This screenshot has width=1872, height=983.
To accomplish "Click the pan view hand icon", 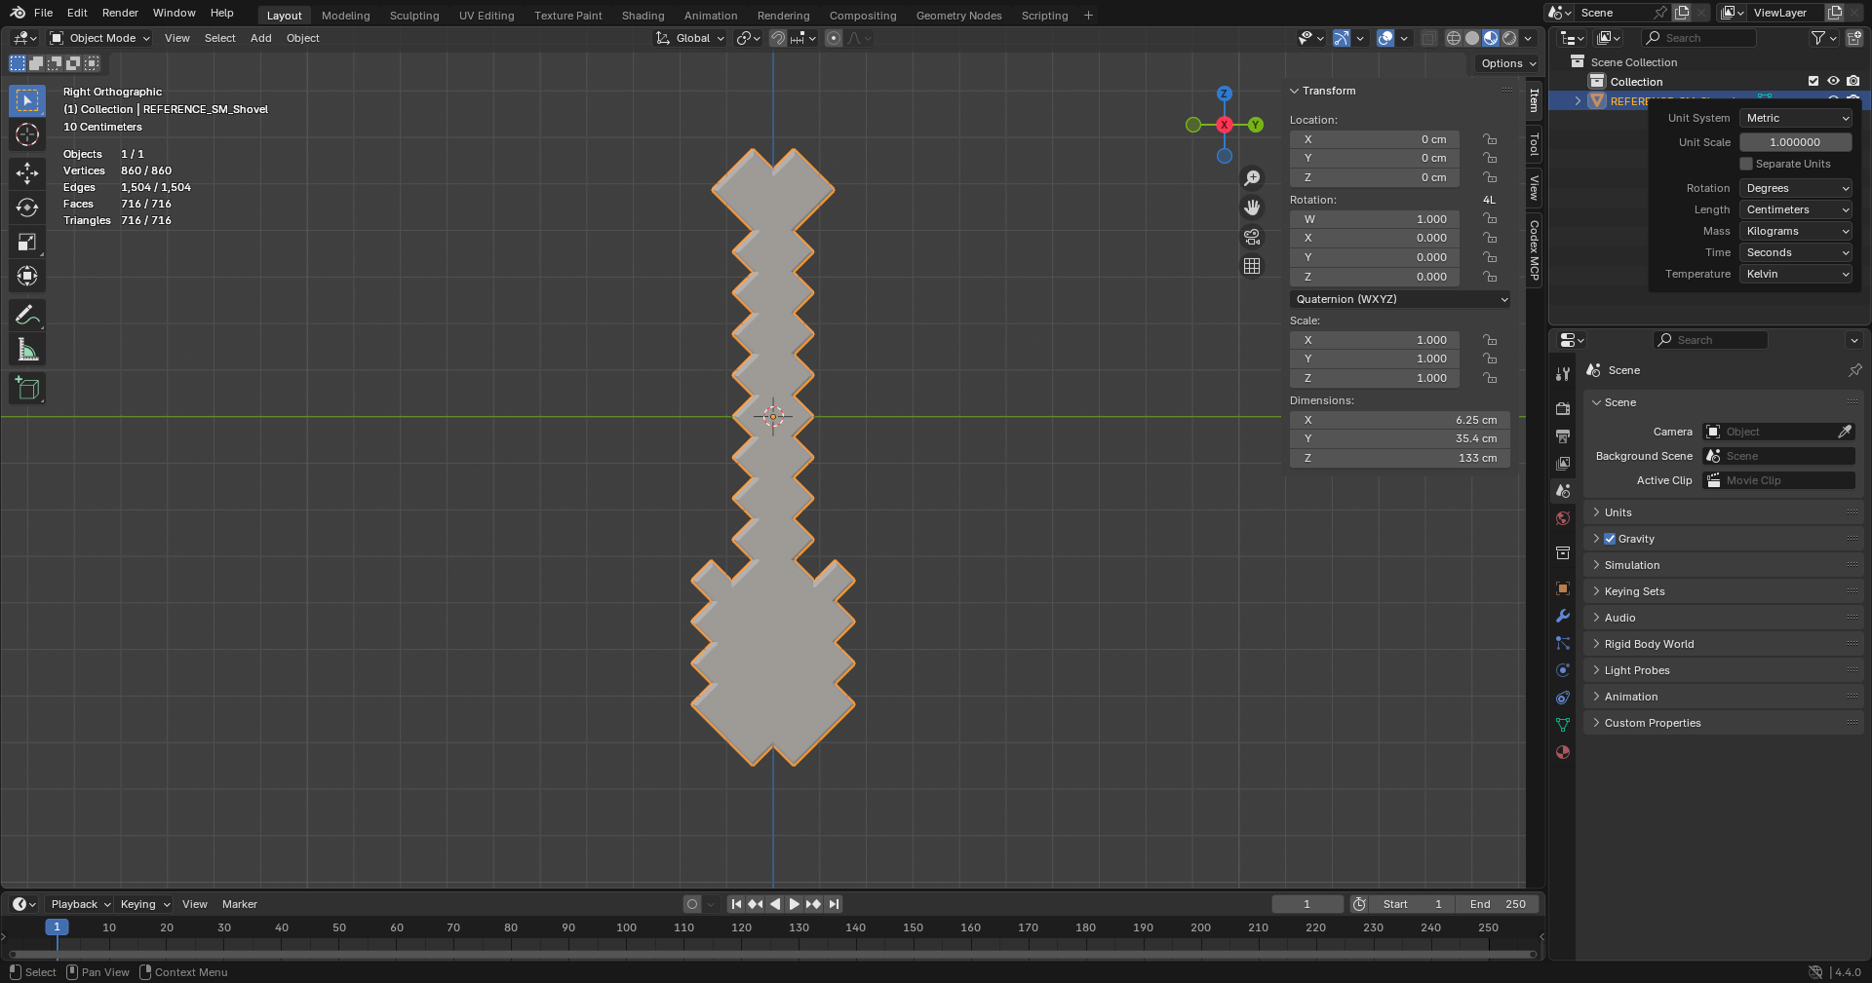I will [1252, 208].
